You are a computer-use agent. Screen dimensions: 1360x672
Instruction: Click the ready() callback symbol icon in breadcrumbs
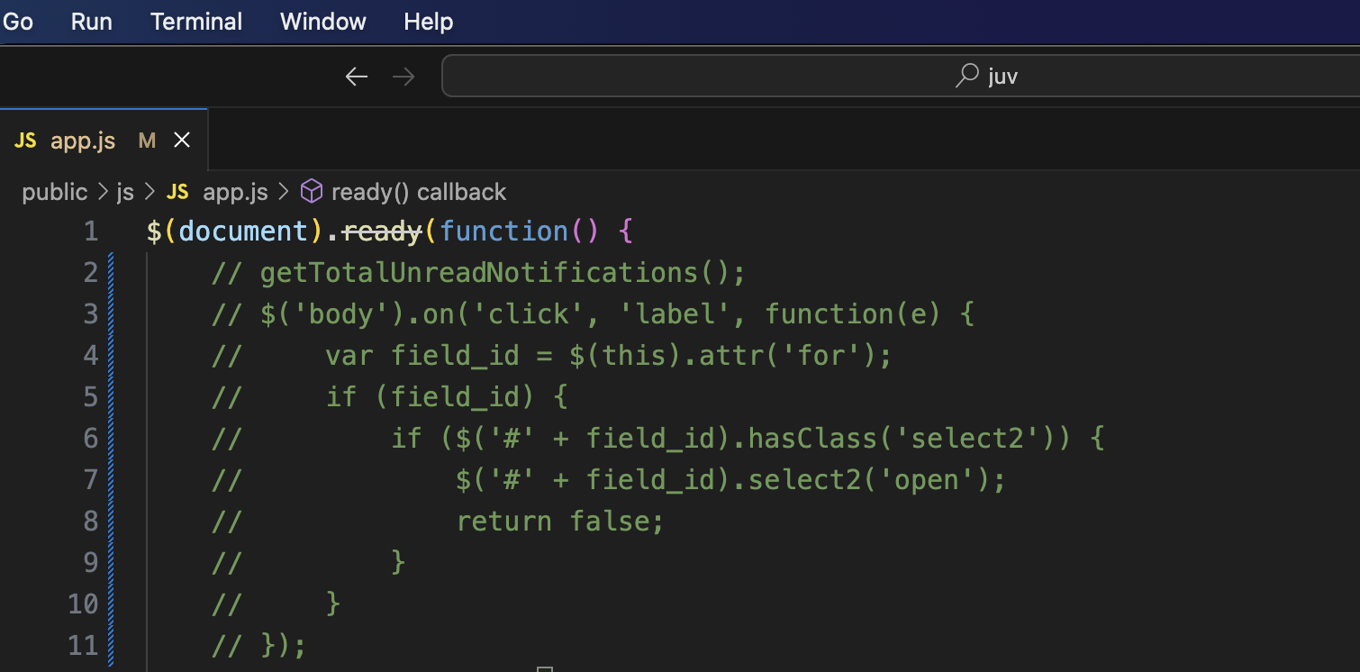point(311,191)
